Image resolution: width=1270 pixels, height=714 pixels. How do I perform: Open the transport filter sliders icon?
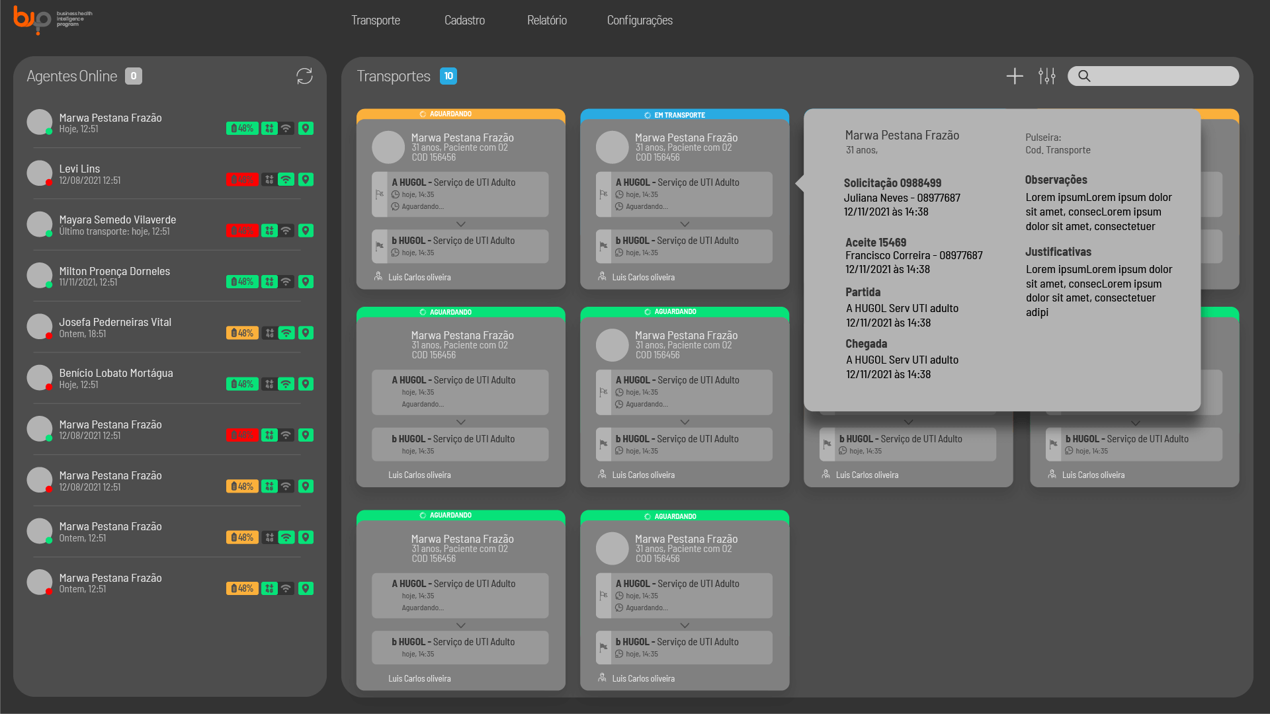(x=1047, y=76)
